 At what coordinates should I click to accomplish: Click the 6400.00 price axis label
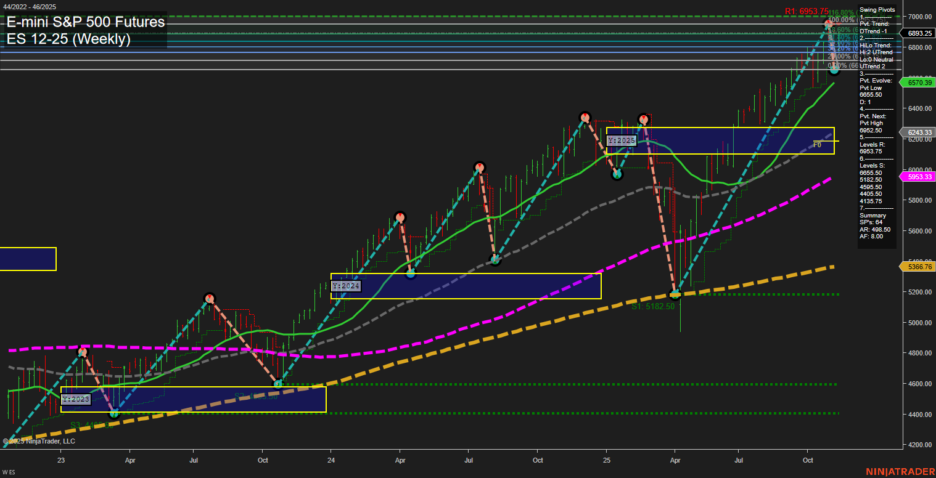pyautogui.click(x=920, y=108)
